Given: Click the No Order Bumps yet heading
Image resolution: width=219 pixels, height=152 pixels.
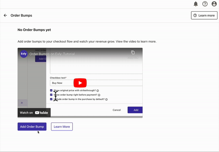Looking at the screenshot, I should pos(34,30).
